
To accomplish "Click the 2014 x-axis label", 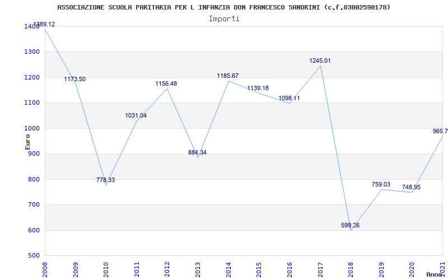I will (x=228, y=270).
